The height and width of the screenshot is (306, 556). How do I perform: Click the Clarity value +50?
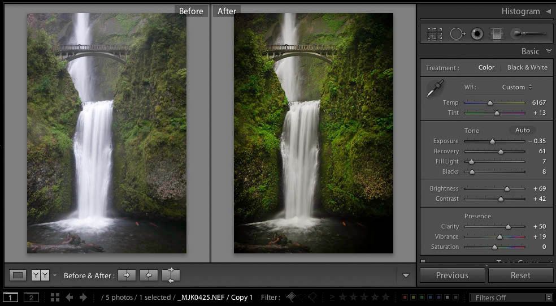(540, 226)
